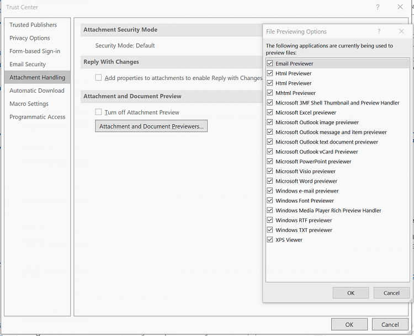Toggle Microsoft 3MF Shell Thumbnail and Preview Handler
414x336 pixels.
click(270, 103)
